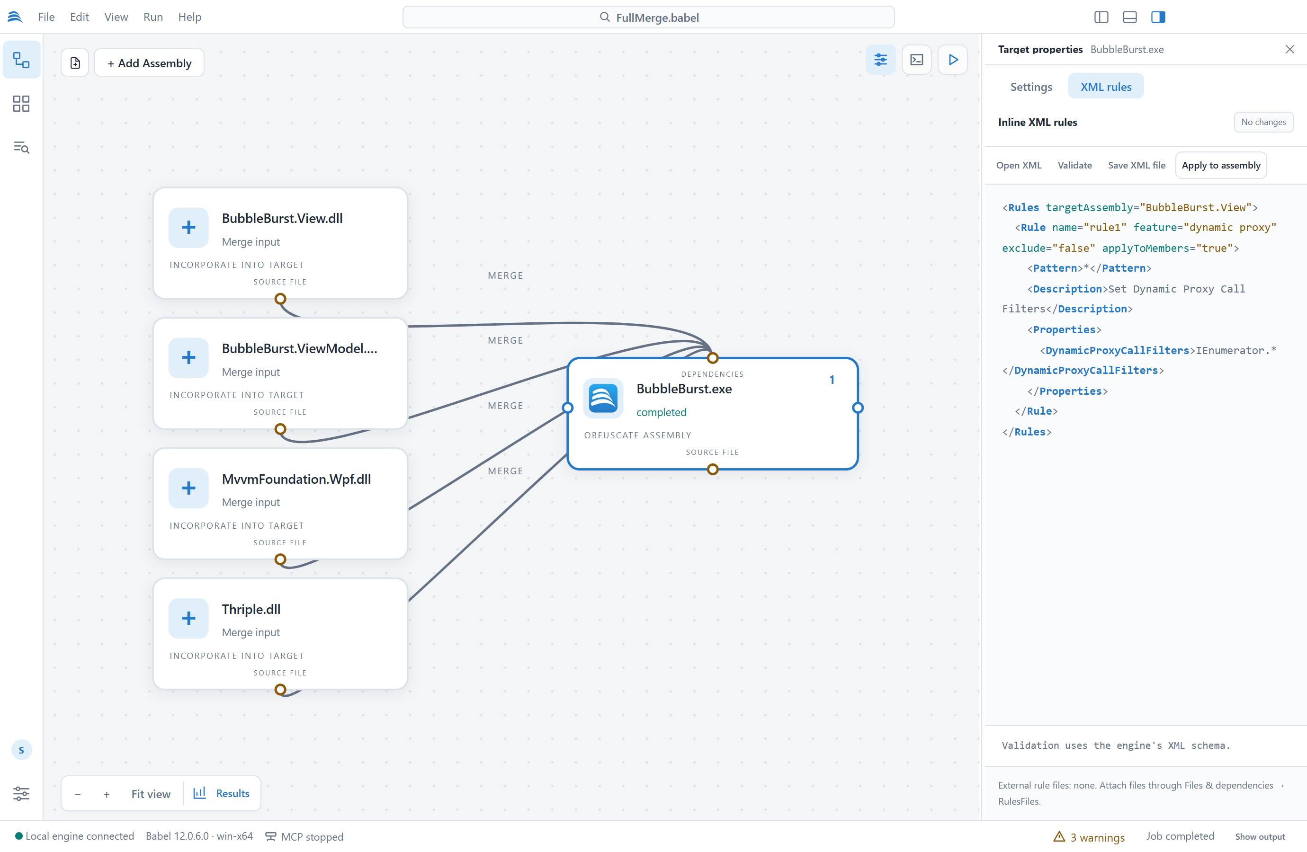Zoom in with the plus button
1307x852 pixels.
tap(107, 794)
